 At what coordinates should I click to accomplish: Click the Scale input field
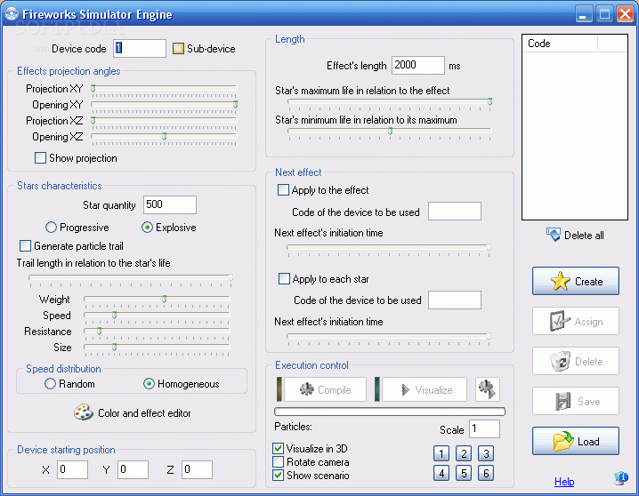click(484, 428)
